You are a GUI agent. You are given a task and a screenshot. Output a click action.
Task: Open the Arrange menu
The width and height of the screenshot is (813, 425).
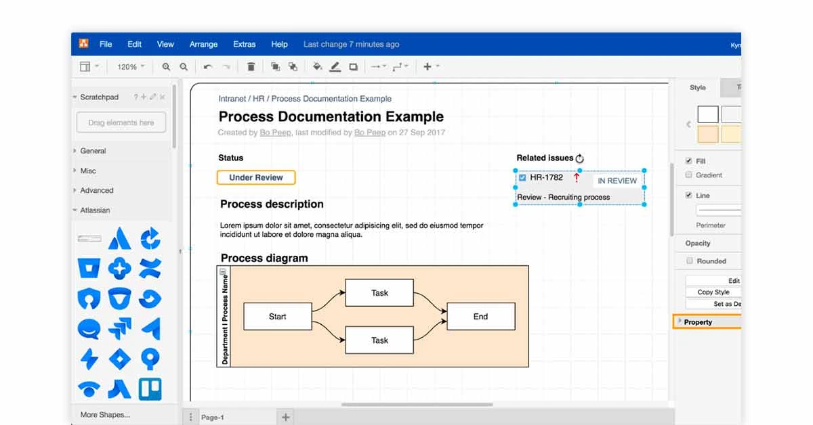click(x=203, y=44)
